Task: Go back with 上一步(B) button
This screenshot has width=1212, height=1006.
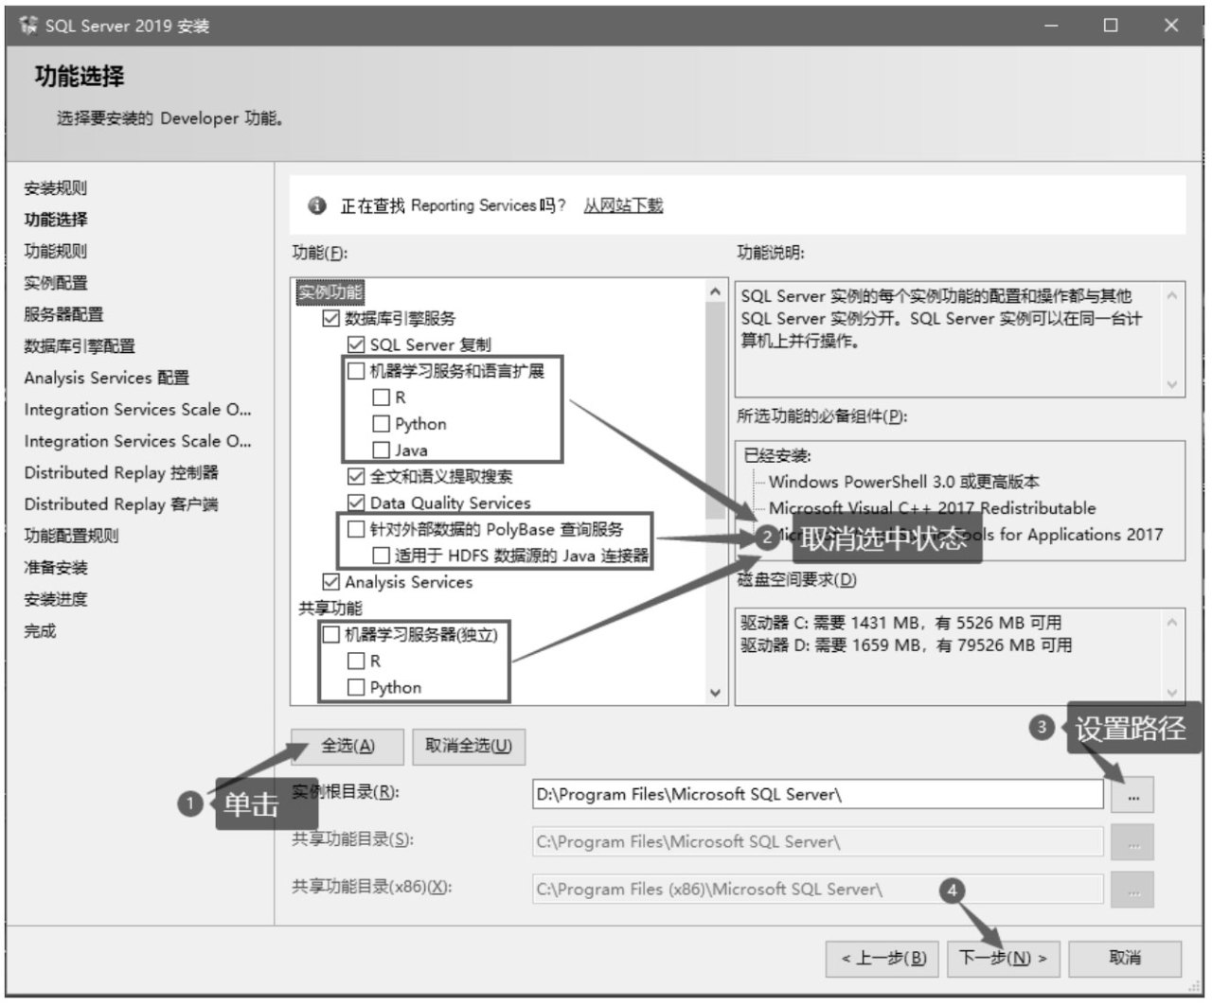Action: pyautogui.click(x=883, y=959)
